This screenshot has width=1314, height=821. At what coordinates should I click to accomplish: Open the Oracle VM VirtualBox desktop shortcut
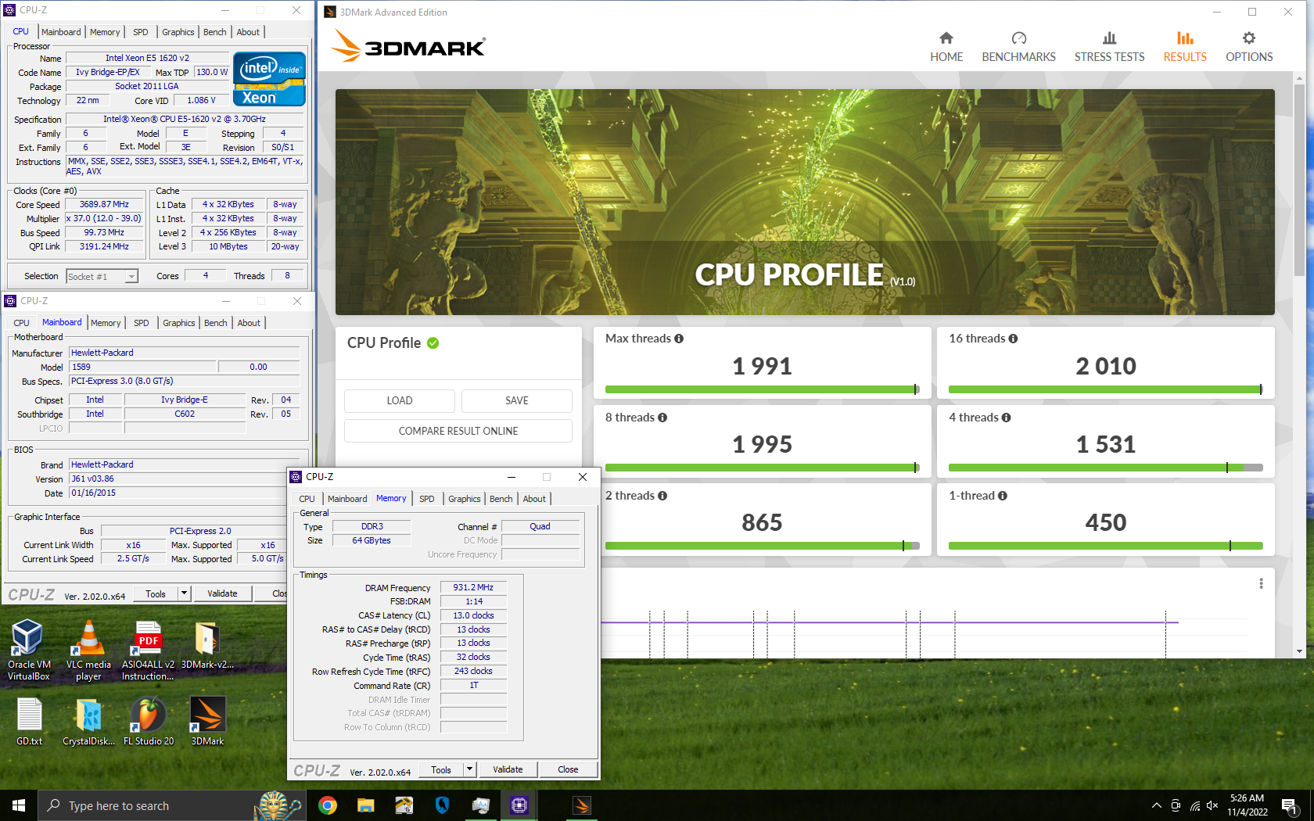29,650
